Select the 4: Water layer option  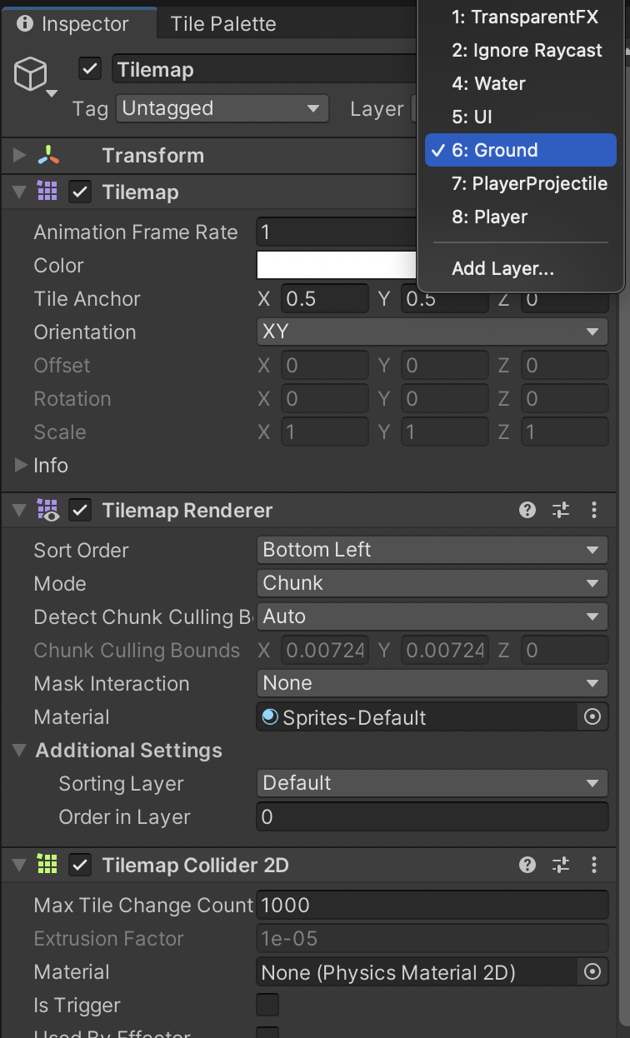tap(488, 83)
